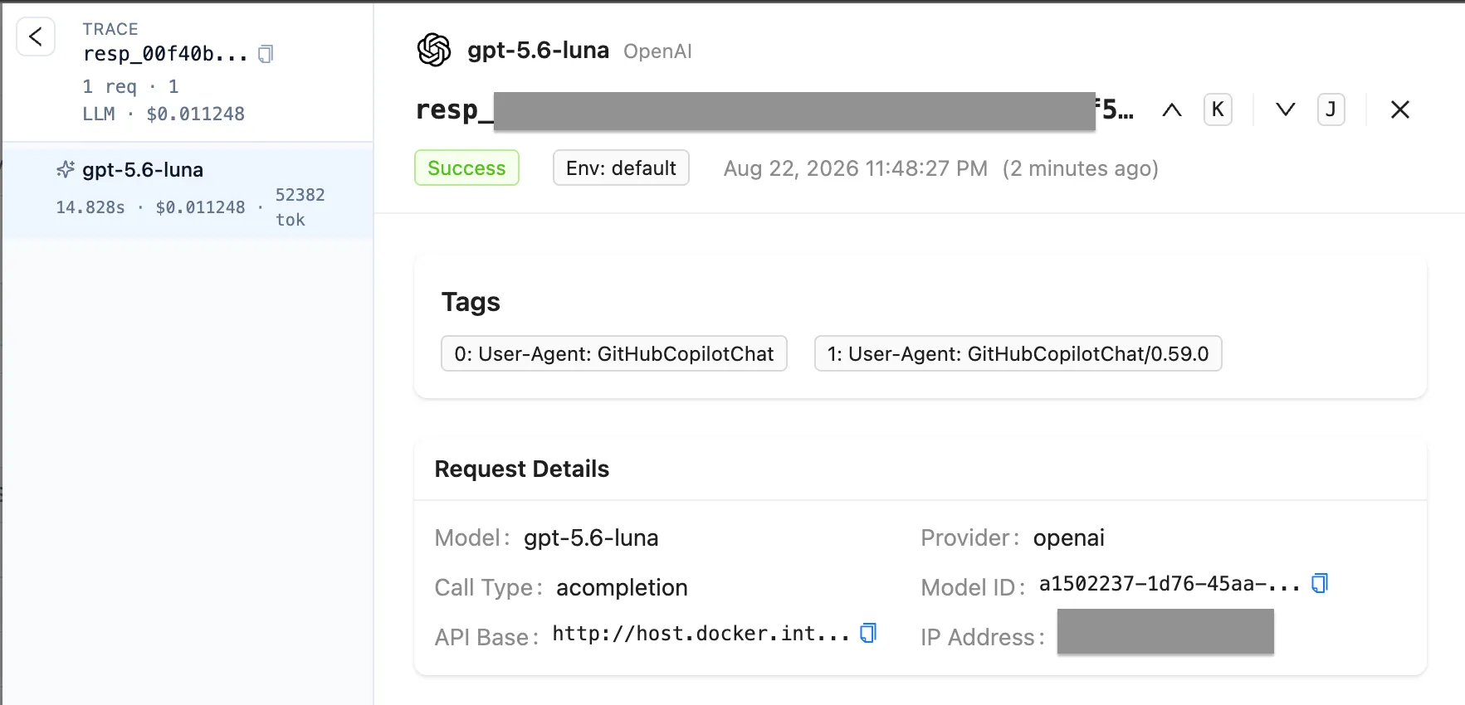Copy the Model ID value
This screenshot has height=705, width=1465.
tap(1320, 584)
